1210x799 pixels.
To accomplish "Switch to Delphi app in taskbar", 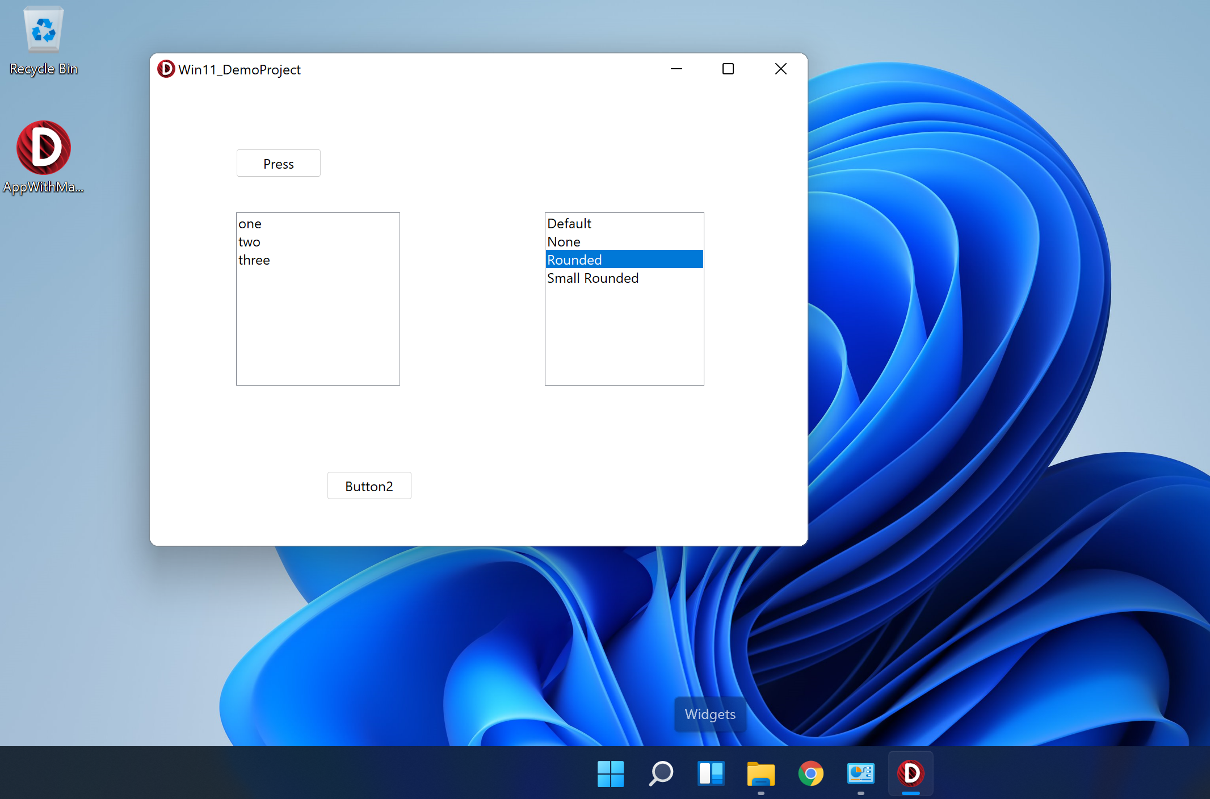I will pos(910,773).
